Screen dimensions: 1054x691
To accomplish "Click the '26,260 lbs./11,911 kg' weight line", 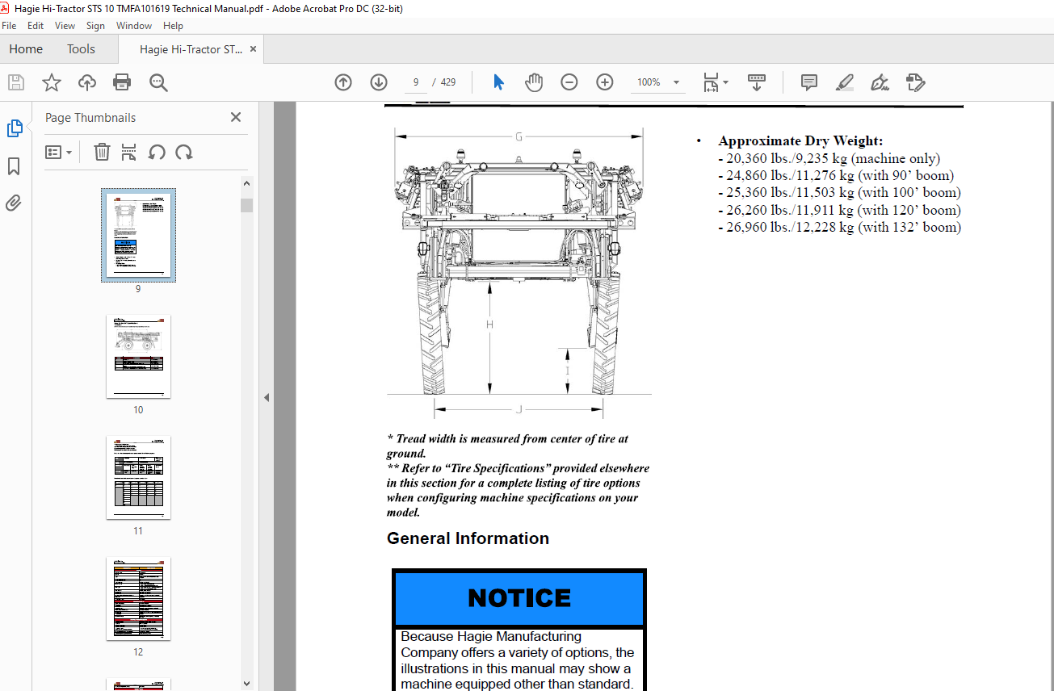I will 839,210.
